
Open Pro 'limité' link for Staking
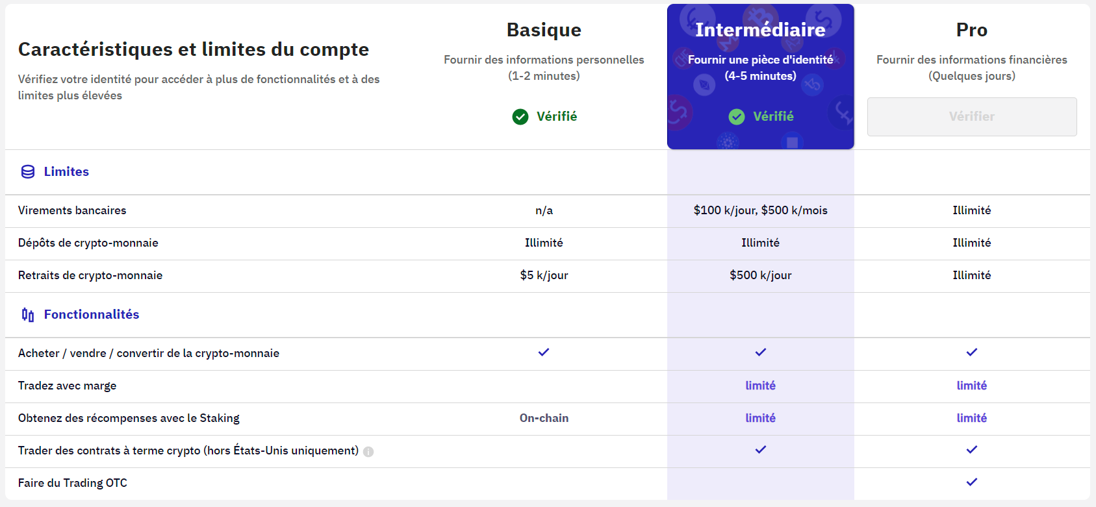click(972, 418)
